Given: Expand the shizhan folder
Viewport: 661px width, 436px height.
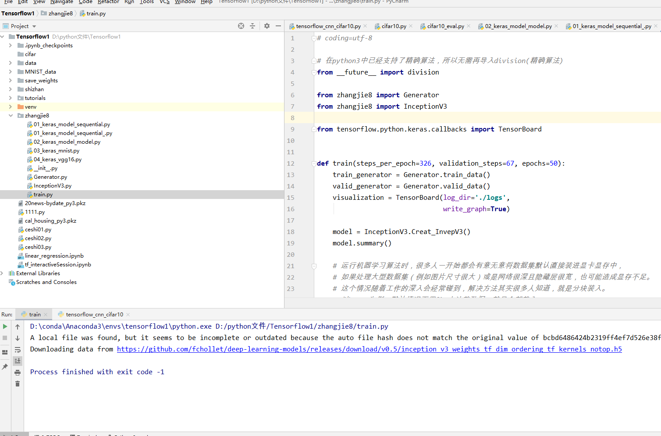Looking at the screenshot, I should (11, 89).
